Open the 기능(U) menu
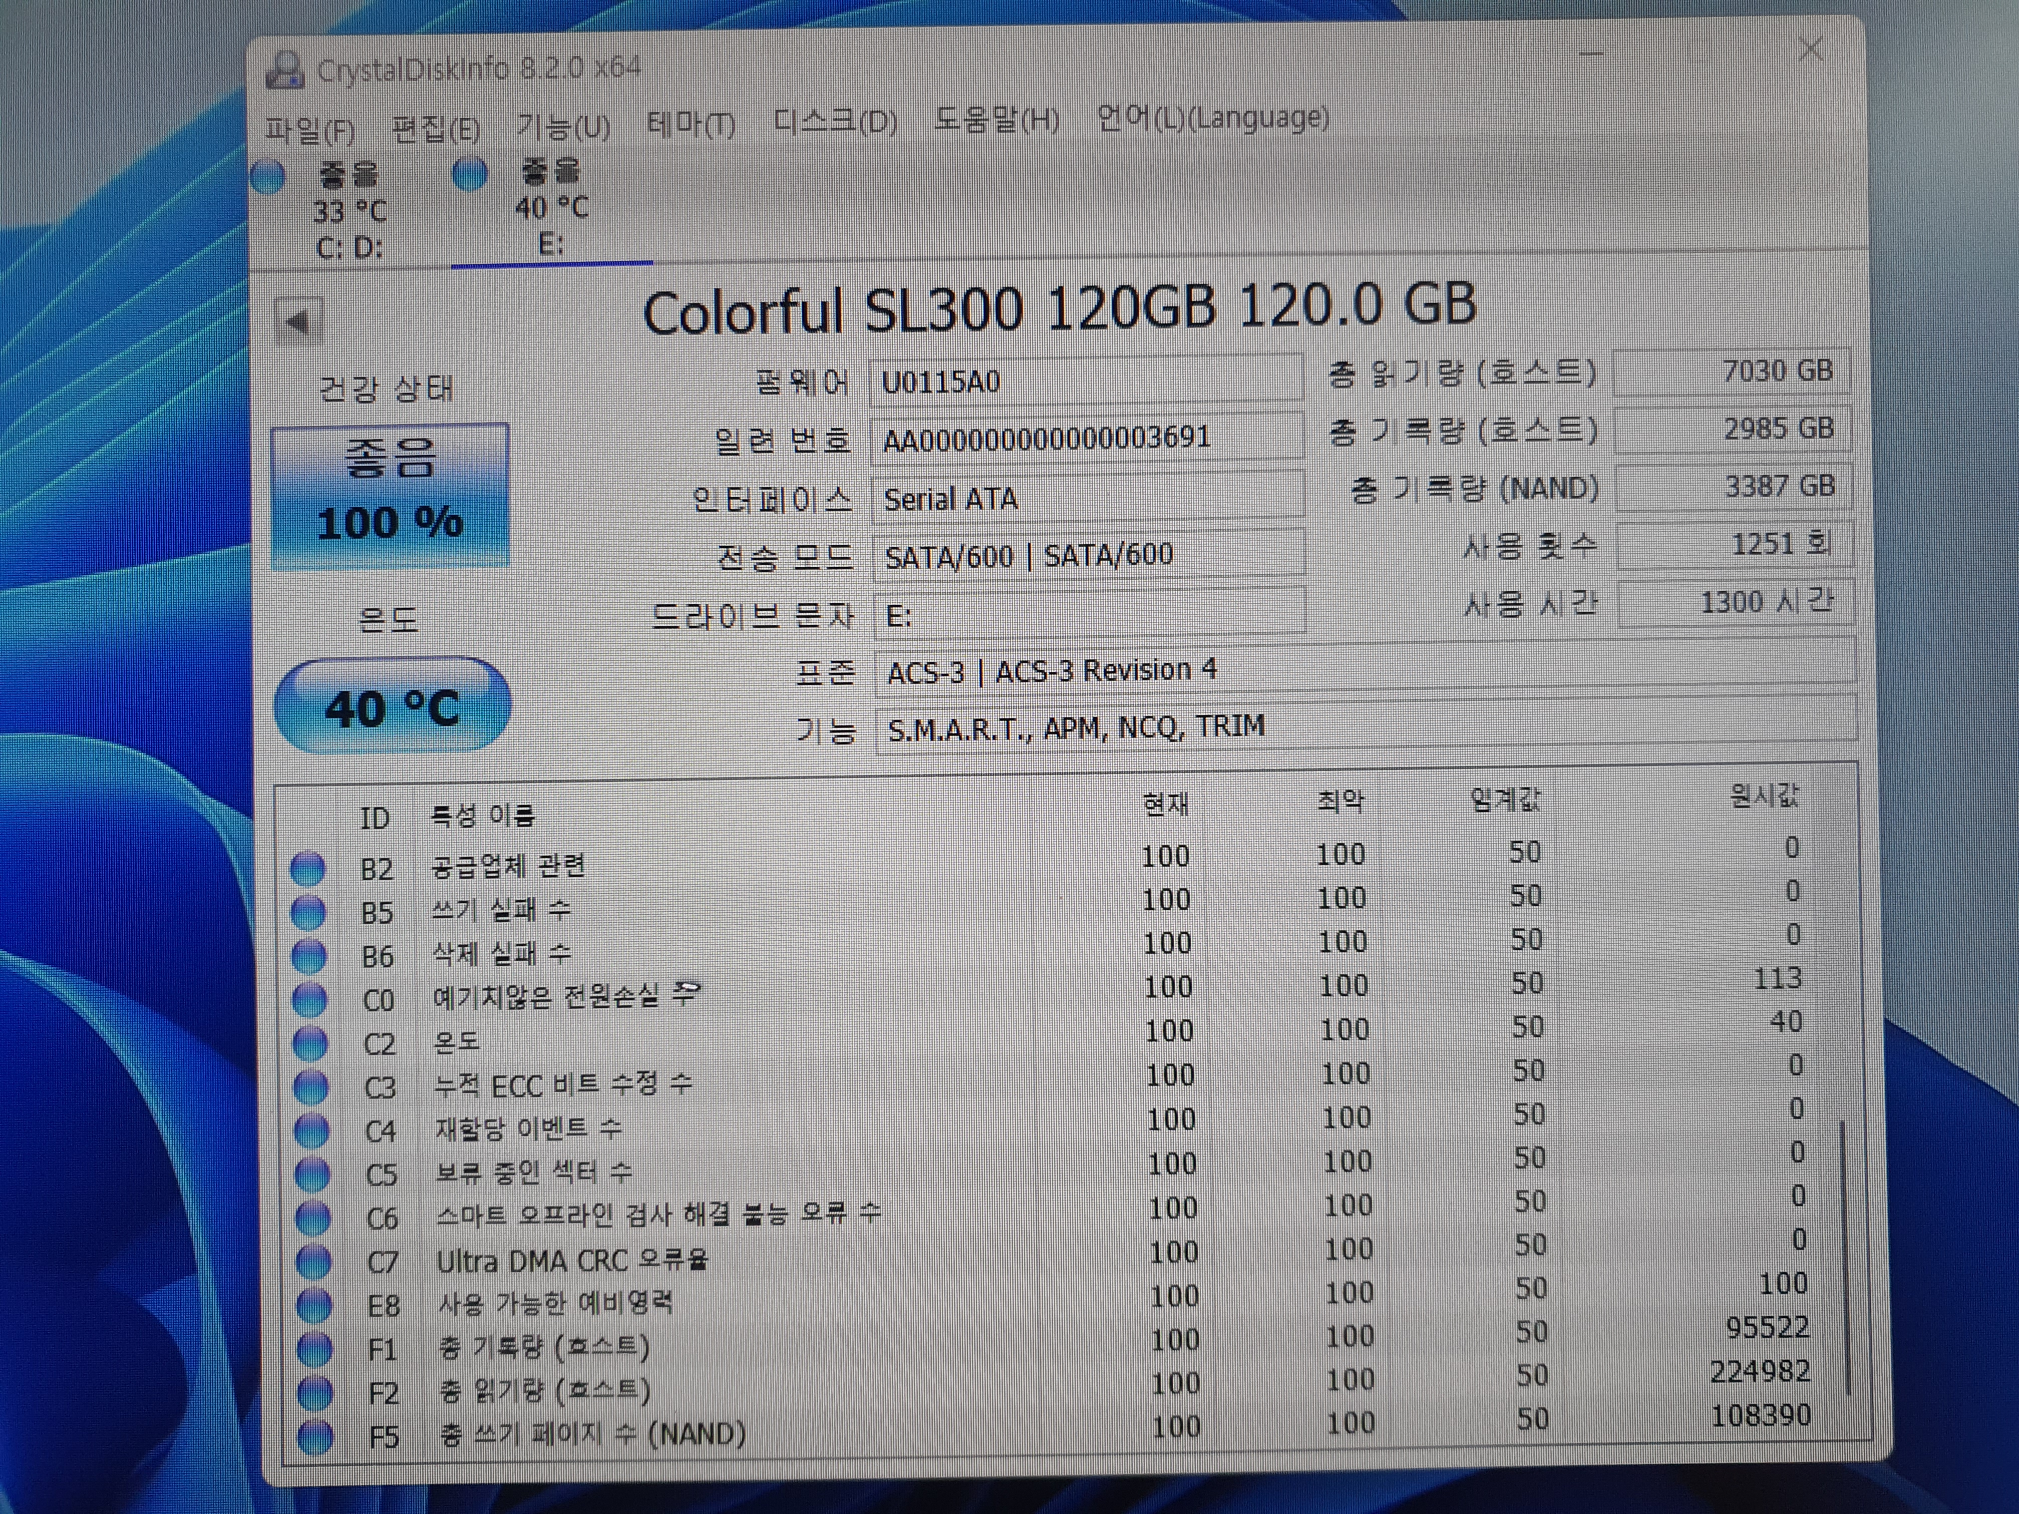 [564, 126]
